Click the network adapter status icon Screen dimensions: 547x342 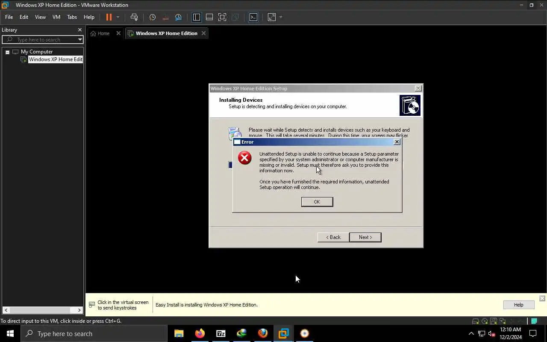click(503, 321)
